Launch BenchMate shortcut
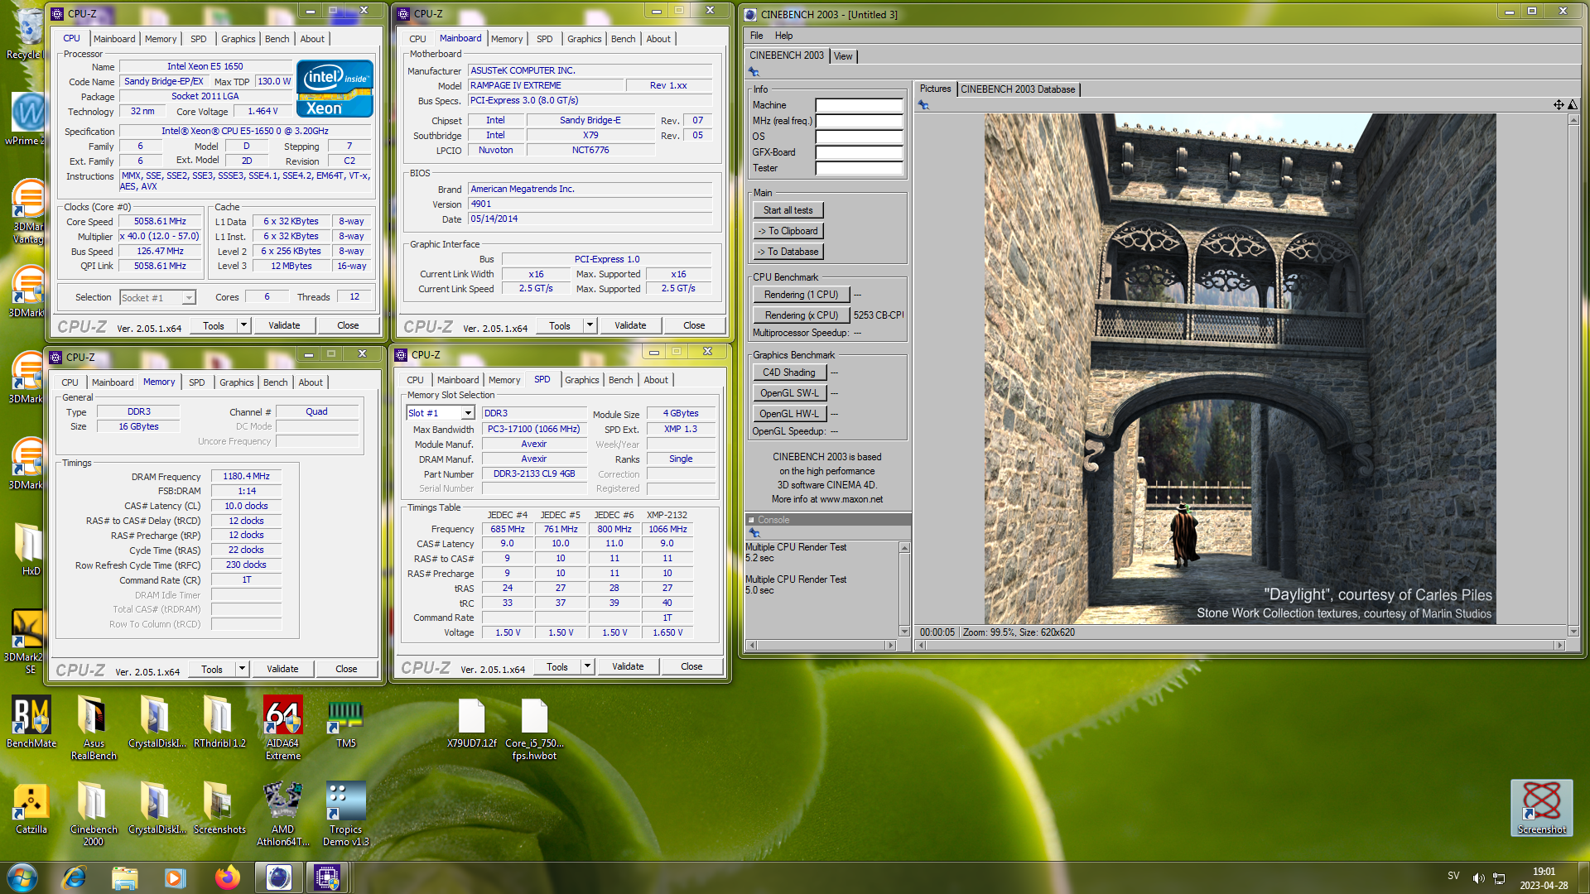The width and height of the screenshot is (1590, 894). 31,722
